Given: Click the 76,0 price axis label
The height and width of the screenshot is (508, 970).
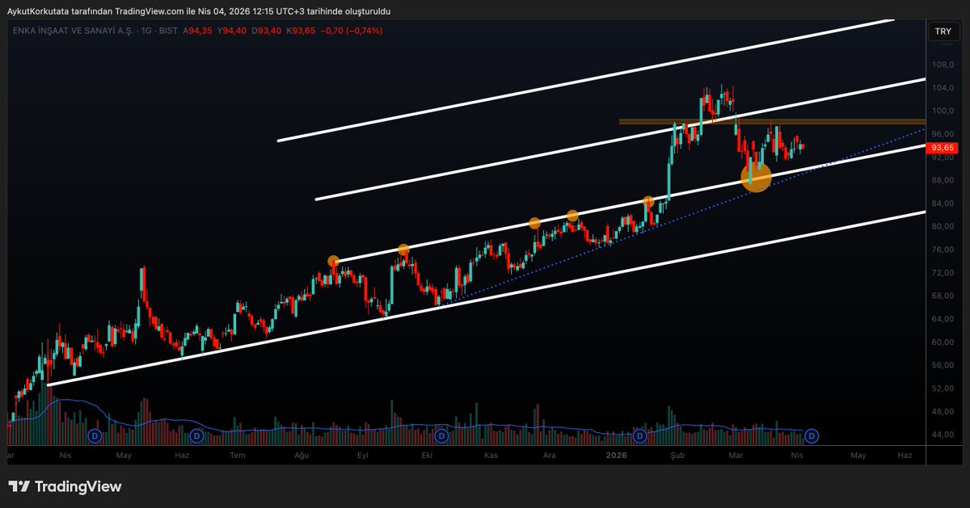Looking at the screenshot, I should (943, 250).
